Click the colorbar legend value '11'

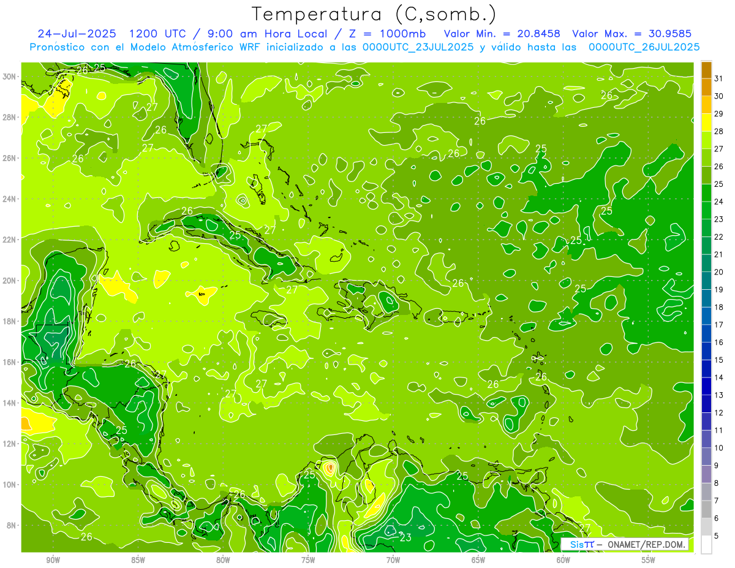point(719,430)
